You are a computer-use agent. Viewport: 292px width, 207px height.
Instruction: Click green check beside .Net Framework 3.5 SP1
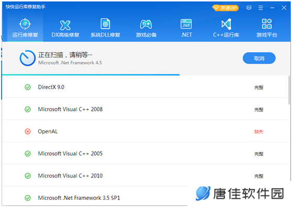[28, 198]
